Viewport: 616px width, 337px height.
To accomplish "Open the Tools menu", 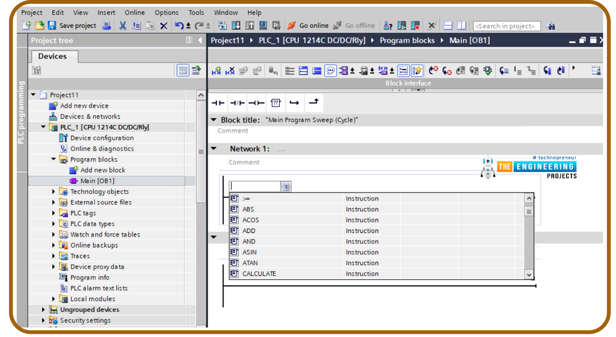I will [196, 12].
